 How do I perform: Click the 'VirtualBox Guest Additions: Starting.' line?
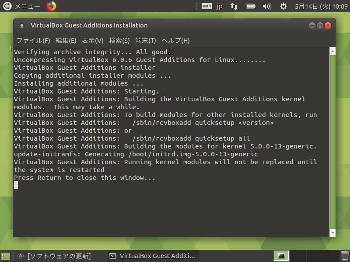[87, 91]
